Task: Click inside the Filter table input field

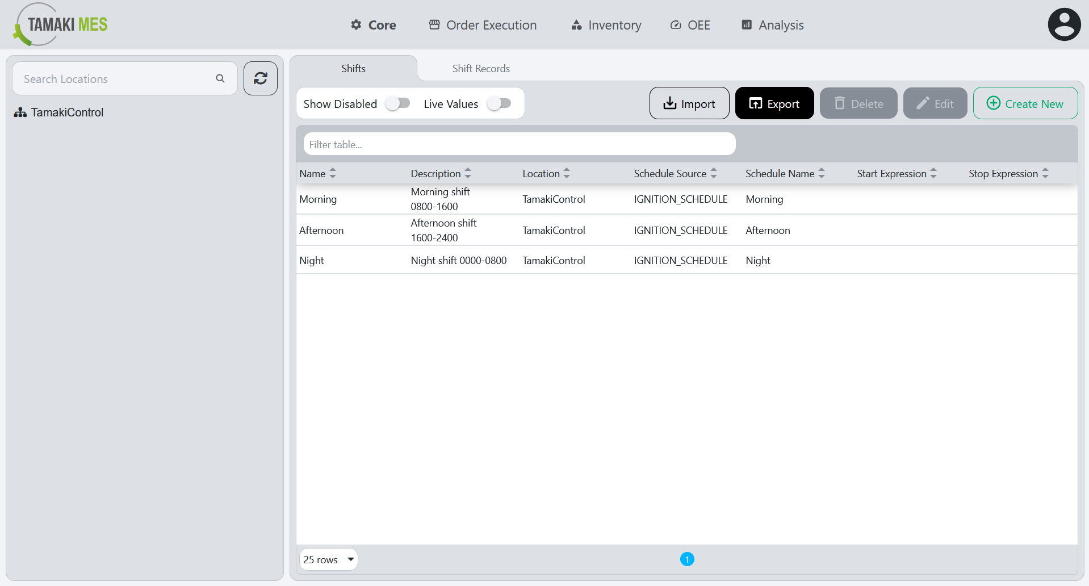Action: [518, 144]
